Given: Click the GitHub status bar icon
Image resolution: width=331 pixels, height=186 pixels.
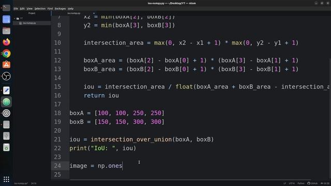Looking at the screenshot, I should pyautogui.click(x=312, y=183).
